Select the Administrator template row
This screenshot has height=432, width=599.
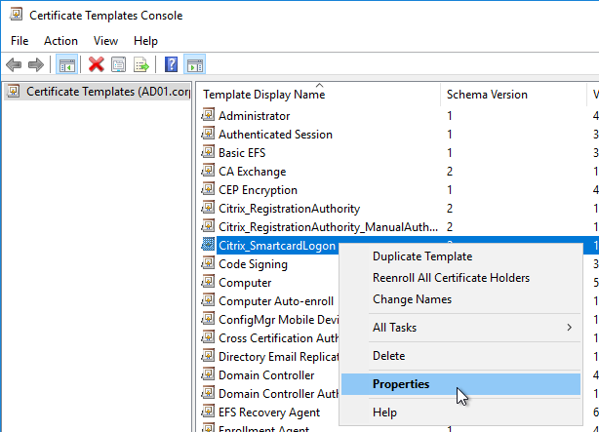pos(254,116)
